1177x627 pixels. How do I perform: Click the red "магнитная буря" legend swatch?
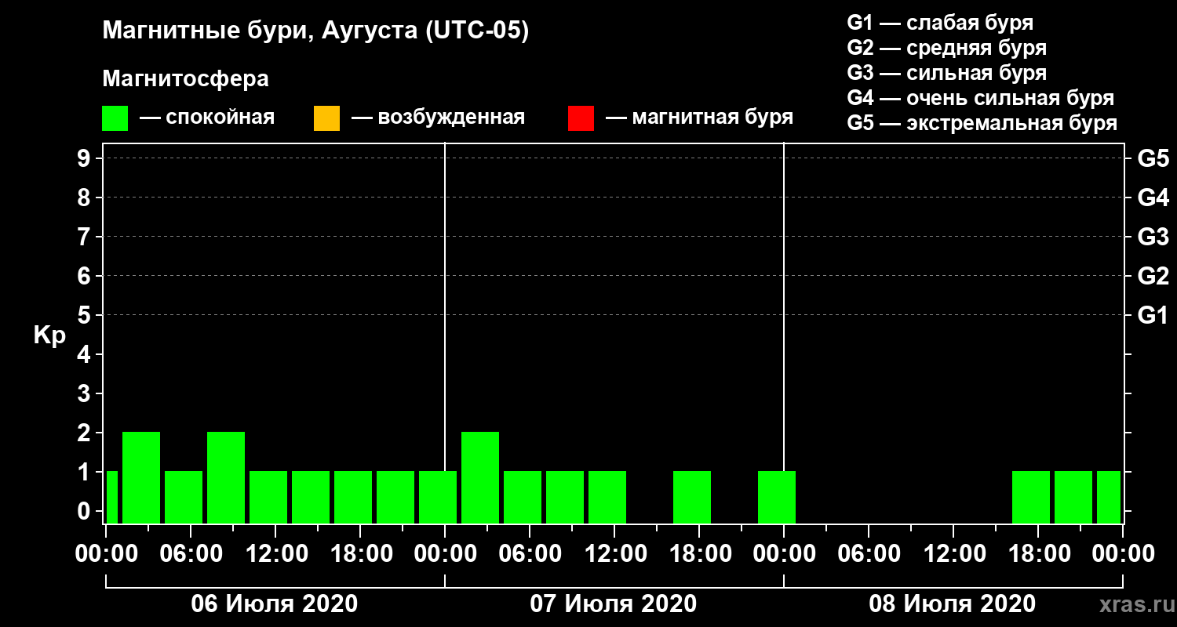tap(581, 118)
